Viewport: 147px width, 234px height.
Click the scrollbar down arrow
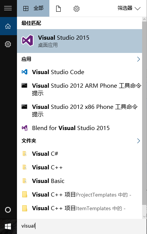click(144, 216)
